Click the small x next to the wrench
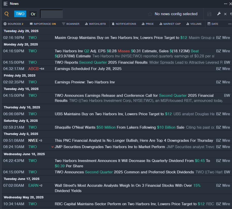 click(225, 14)
